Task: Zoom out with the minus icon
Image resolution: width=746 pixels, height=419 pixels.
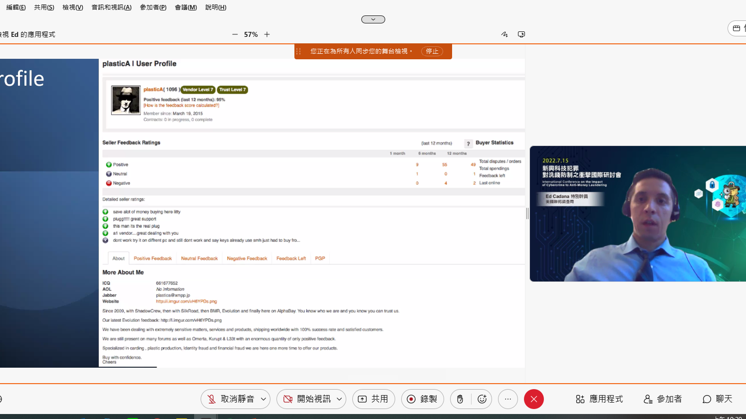Action: tap(235, 34)
